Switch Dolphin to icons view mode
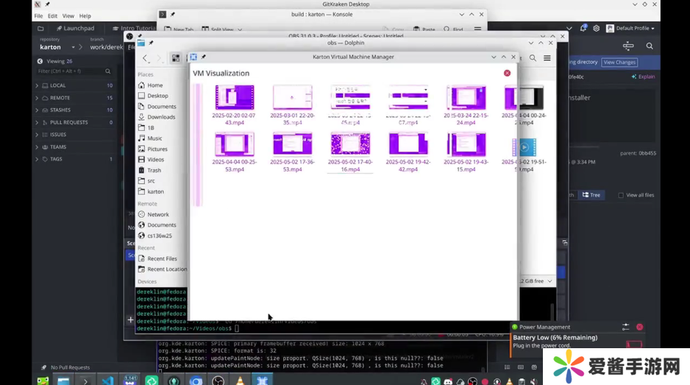The width and height of the screenshot is (690, 385). click(176, 57)
